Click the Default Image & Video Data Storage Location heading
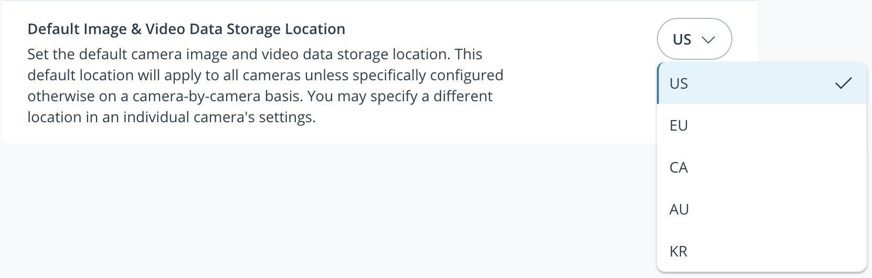872x278 pixels. tap(186, 29)
